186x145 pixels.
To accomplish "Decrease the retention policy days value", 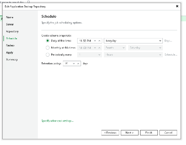I will 74,63.
